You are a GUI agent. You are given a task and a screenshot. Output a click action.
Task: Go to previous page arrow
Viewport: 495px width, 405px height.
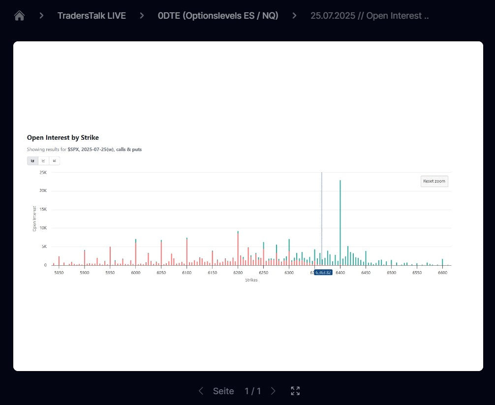click(201, 391)
